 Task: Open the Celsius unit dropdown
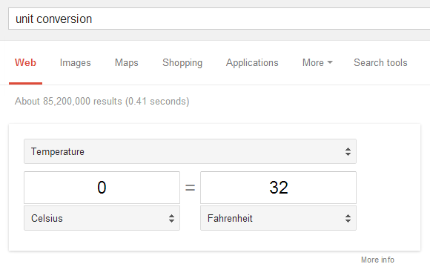pyautogui.click(x=102, y=218)
